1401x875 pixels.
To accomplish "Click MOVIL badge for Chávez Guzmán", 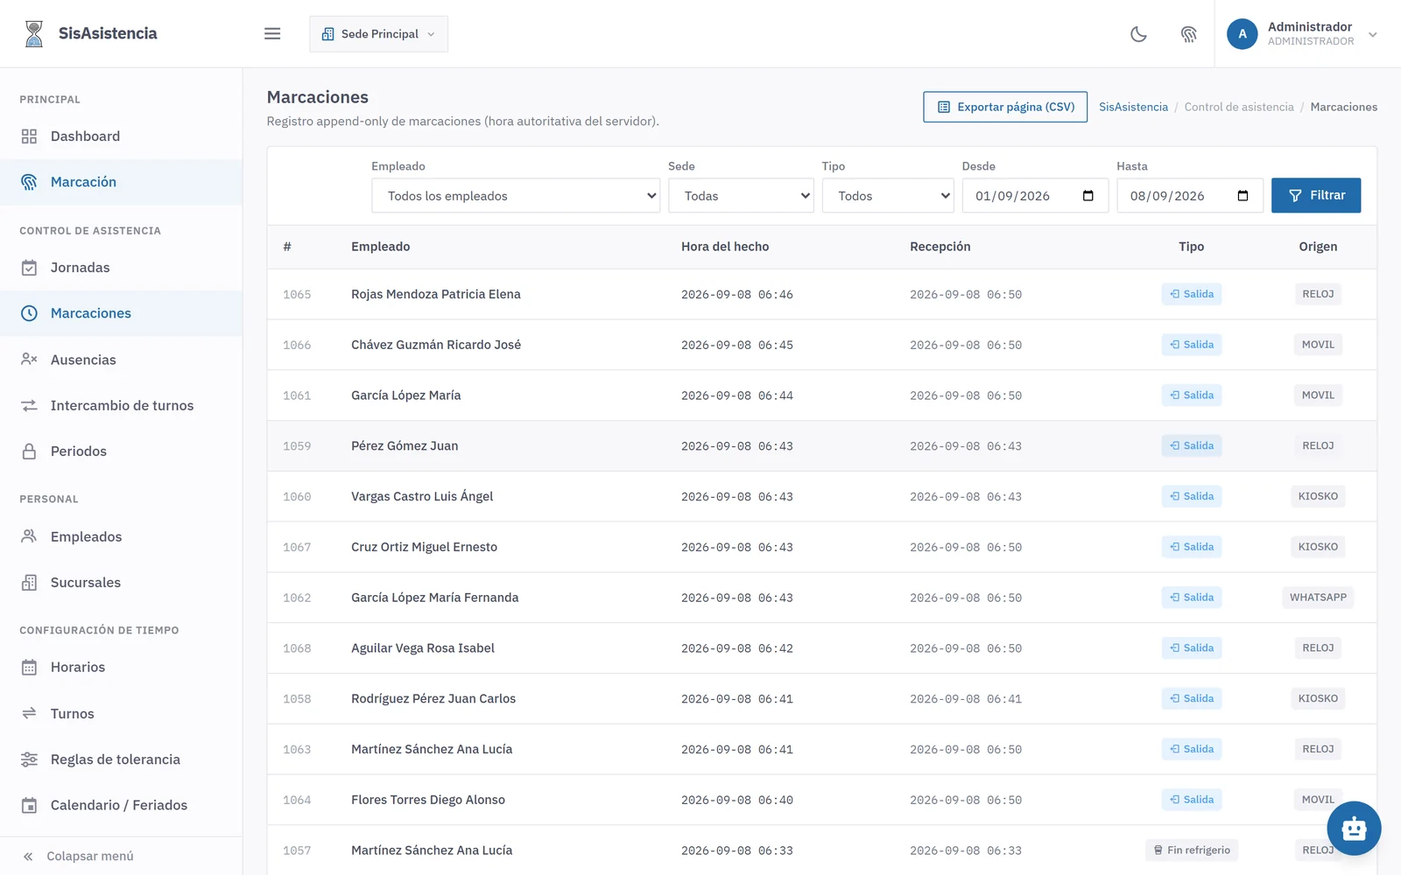I will click(x=1318, y=345).
